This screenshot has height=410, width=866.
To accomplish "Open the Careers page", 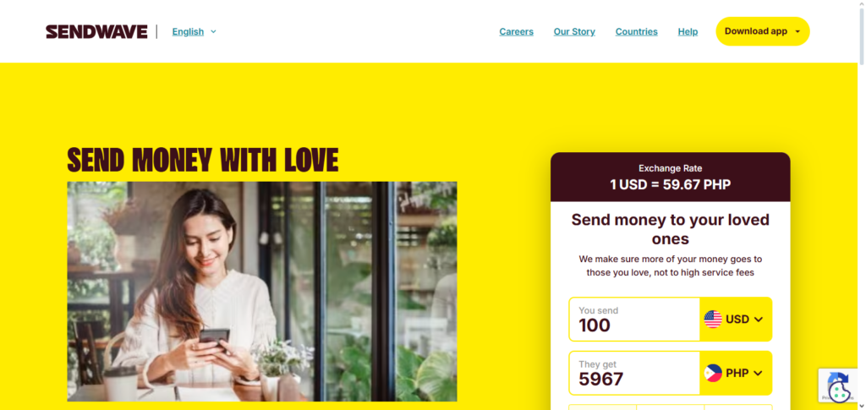I will (517, 32).
